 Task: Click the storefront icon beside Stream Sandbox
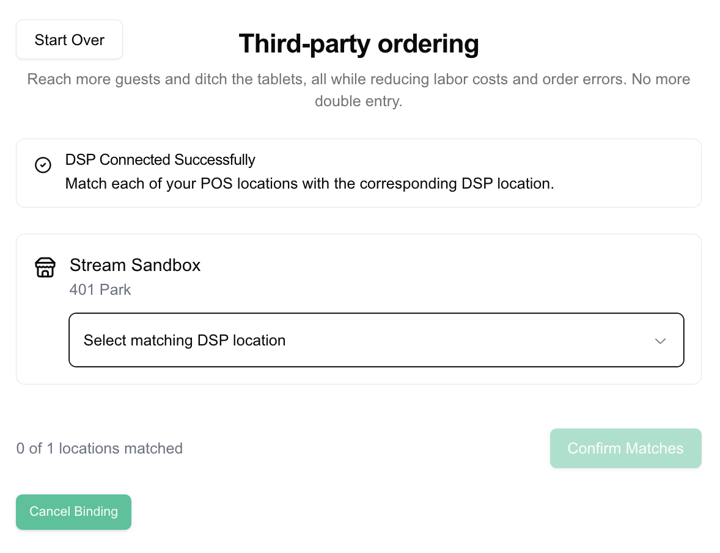pos(45,267)
